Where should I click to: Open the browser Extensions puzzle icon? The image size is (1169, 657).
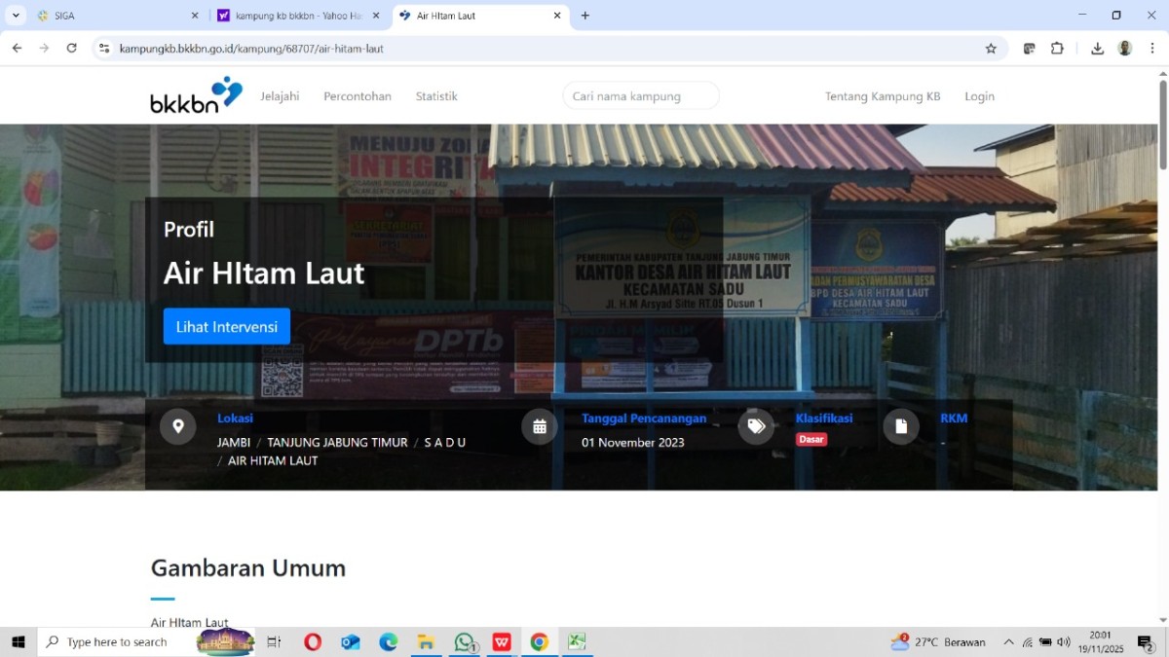[1057, 49]
